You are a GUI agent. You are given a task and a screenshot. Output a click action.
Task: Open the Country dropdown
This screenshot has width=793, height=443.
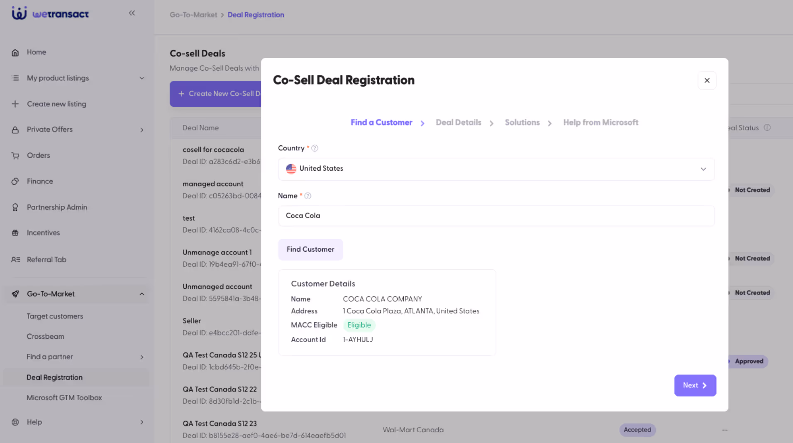[x=496, y=169]
